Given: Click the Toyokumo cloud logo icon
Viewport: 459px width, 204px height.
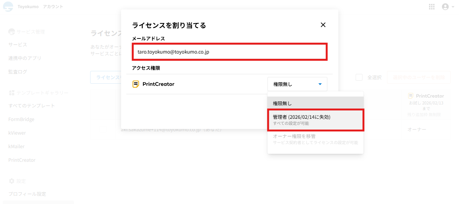Looking at the screenshot, I should point(8,7).
